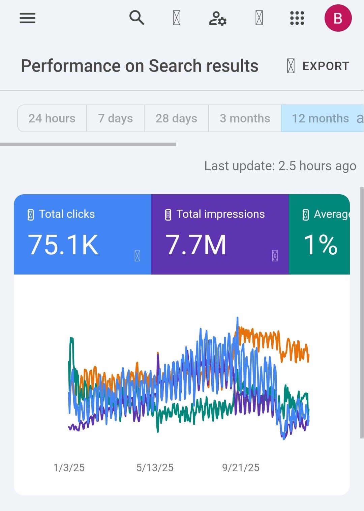This screenshot has height=511, width=364.
Task: Click the horizontal scrollbar below date filters
Action: click(88, 144)
